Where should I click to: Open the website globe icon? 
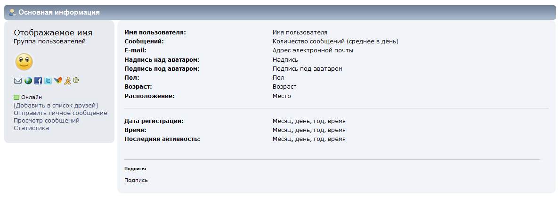pyautogui.click(x=28, y=81)
